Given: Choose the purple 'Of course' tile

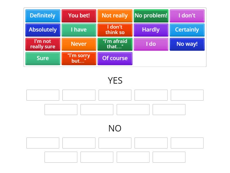Looking at the screenshot, I should pos(115,59).
